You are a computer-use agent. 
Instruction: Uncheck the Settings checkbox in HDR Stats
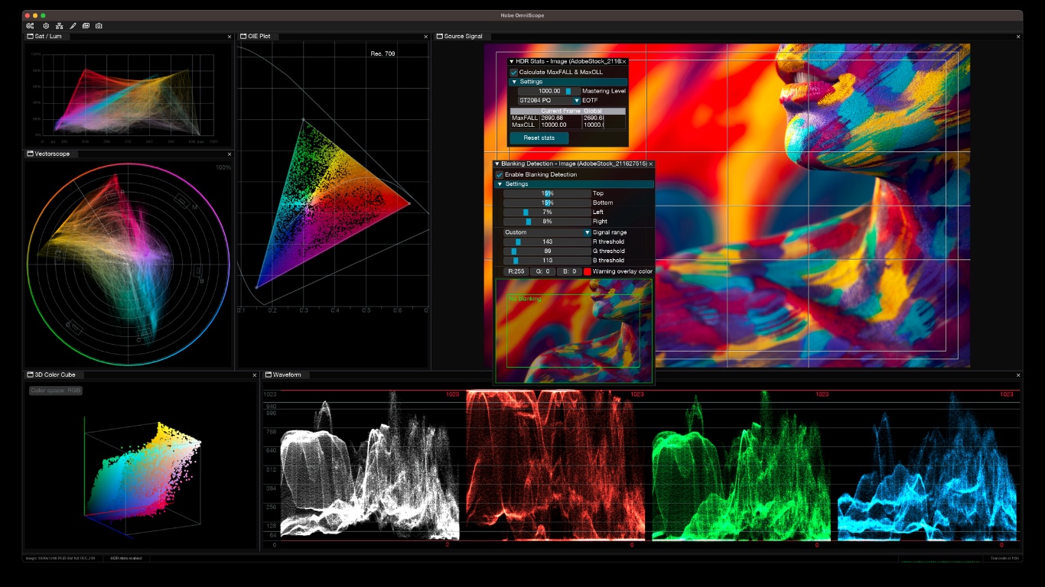pos(514,81)
